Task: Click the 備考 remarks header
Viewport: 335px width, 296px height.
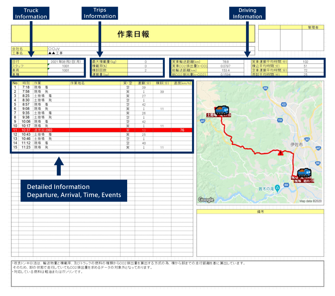Action: [260, 212]
